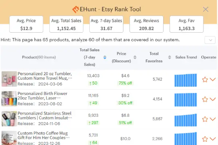Viewport: 218px width, 145px height.
Task: Select the 11,165 total sales value
Action: (93, 96)
